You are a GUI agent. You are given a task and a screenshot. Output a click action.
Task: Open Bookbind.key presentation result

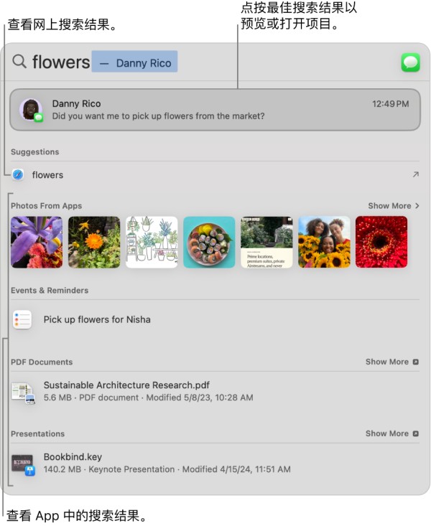point(215,464)
